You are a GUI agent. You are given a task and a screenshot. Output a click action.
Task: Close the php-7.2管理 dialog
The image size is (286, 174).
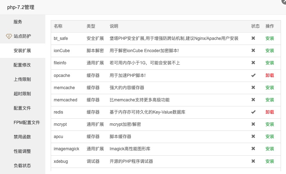click(x=284, y=1)
